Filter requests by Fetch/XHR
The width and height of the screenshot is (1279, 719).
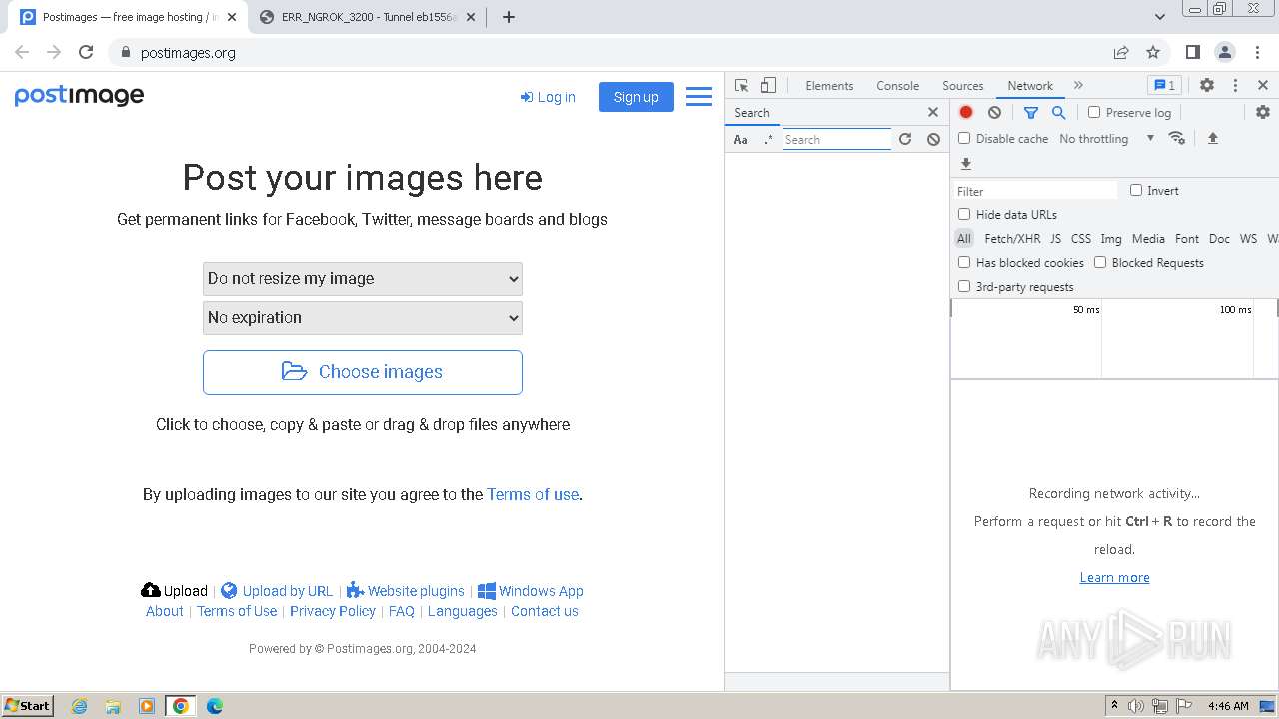pyautogui.click(x=1012, y=239)
